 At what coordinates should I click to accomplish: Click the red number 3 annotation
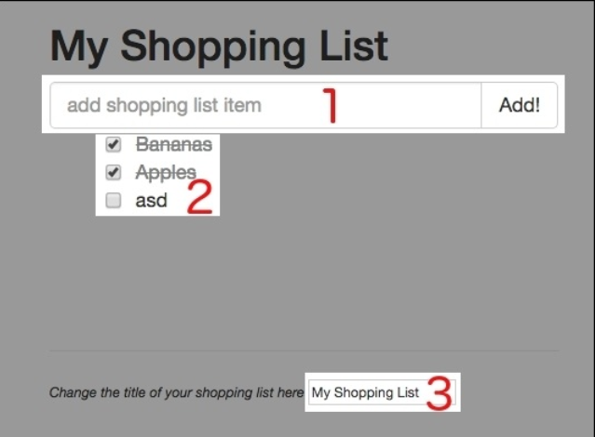click(x=439, y=393)
